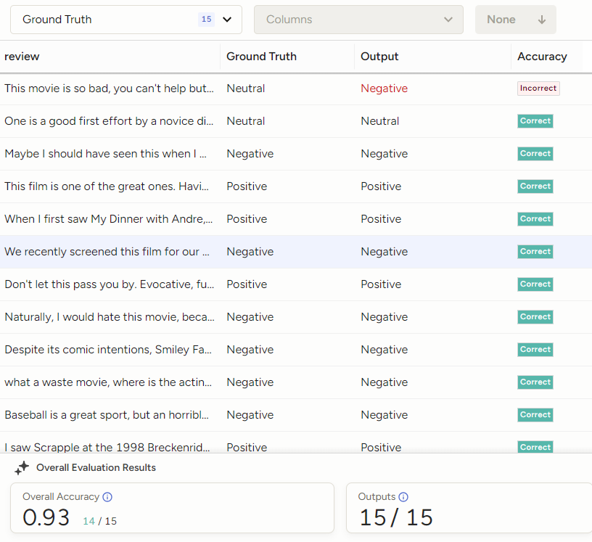Click the Incorrect badge in first row

coord(538,89)
